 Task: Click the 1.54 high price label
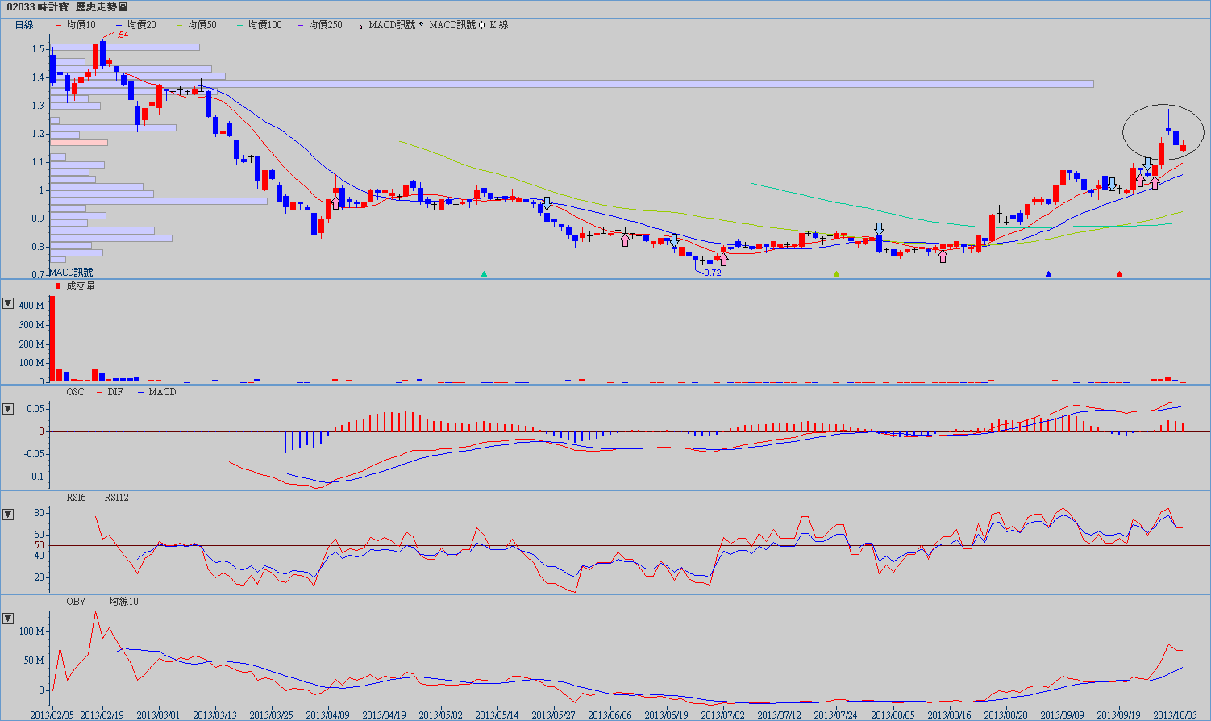coord(119,35)
